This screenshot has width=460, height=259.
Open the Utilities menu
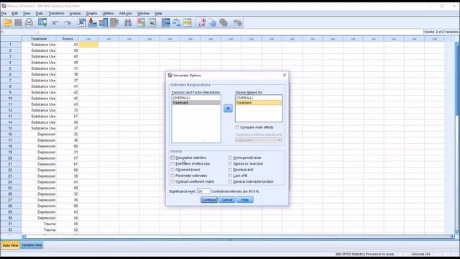[108, 14]
